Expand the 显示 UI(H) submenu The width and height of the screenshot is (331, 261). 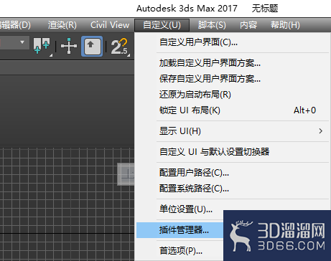tap(232, 131)
